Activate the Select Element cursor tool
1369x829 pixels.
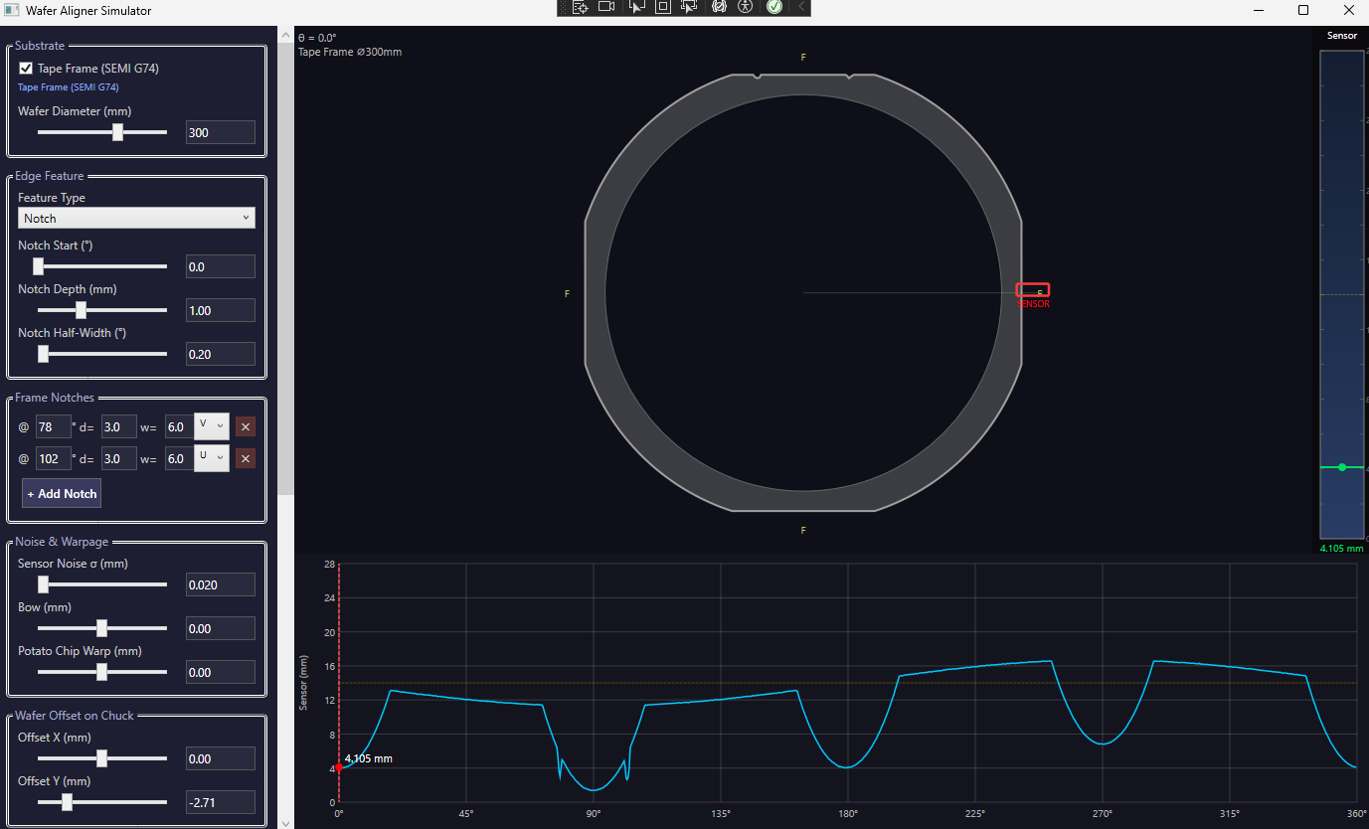tap(636, 7)
